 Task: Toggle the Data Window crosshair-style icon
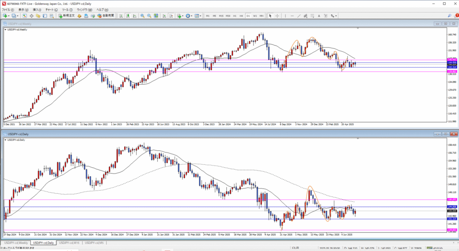pyautogui.click(x=31, y=16)
